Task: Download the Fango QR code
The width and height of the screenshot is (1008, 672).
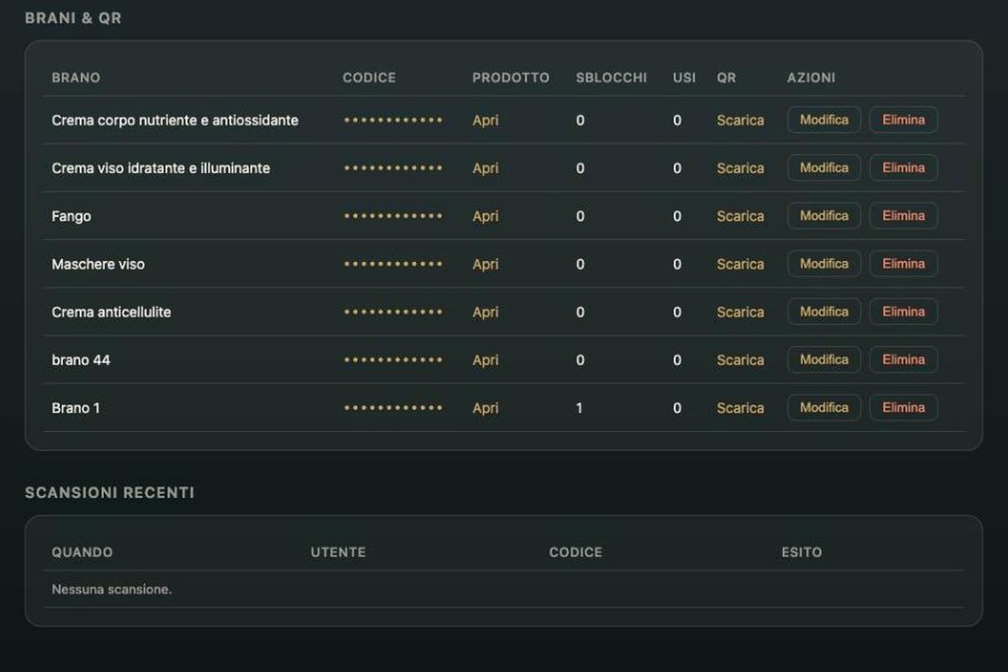Action: [740, 216]
